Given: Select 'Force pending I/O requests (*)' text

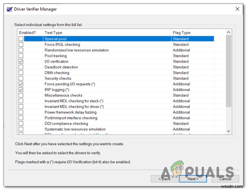Looking at the screenshot, I should tap(70, 84).
